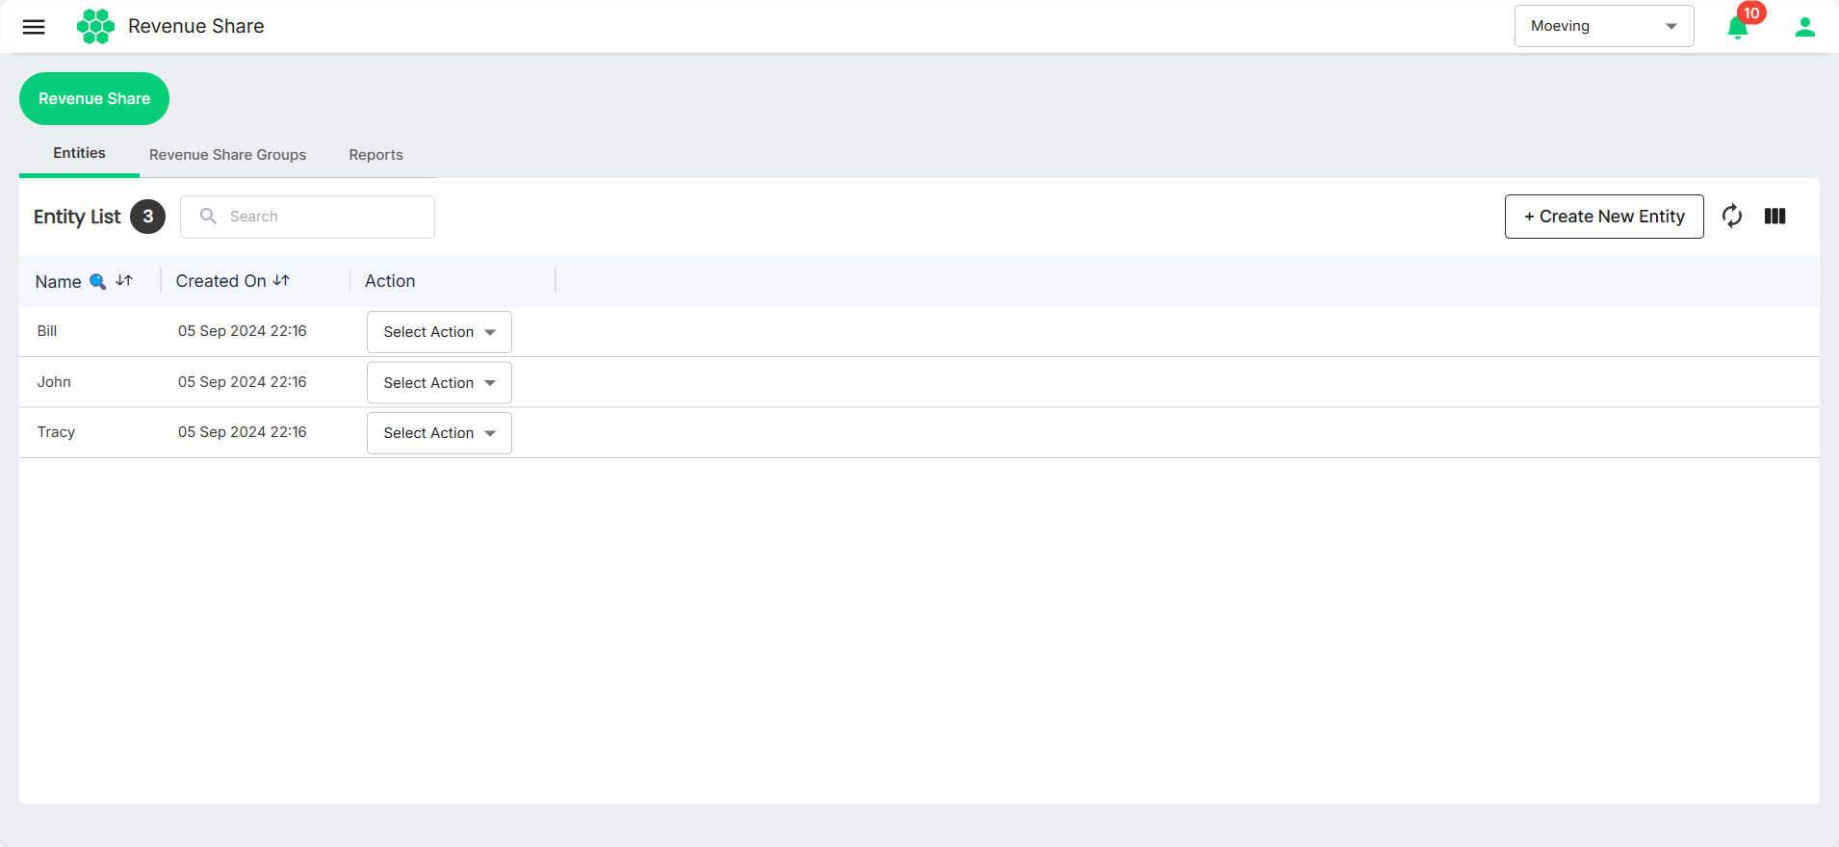Image resolution: width=1839 pixels, height=847 pixels.
Task: Click the green Revenue Share button
Action: [94, 98]
